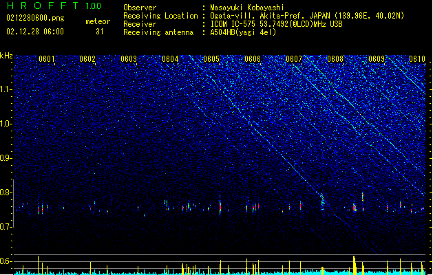Click the observer name Masayuki Kobayashi

(247, 8)
